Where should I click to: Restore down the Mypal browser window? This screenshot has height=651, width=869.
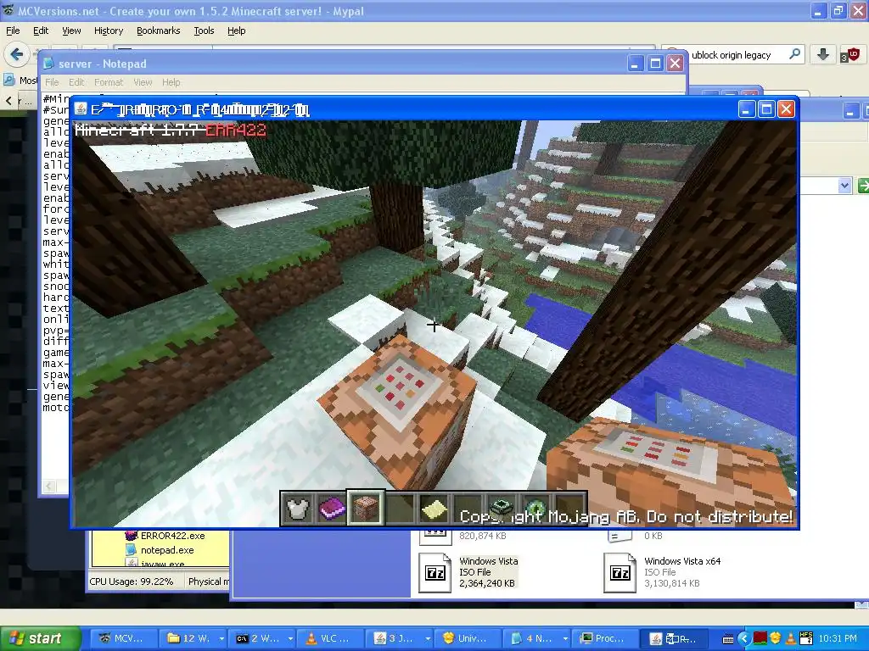(x=838, y=10)
